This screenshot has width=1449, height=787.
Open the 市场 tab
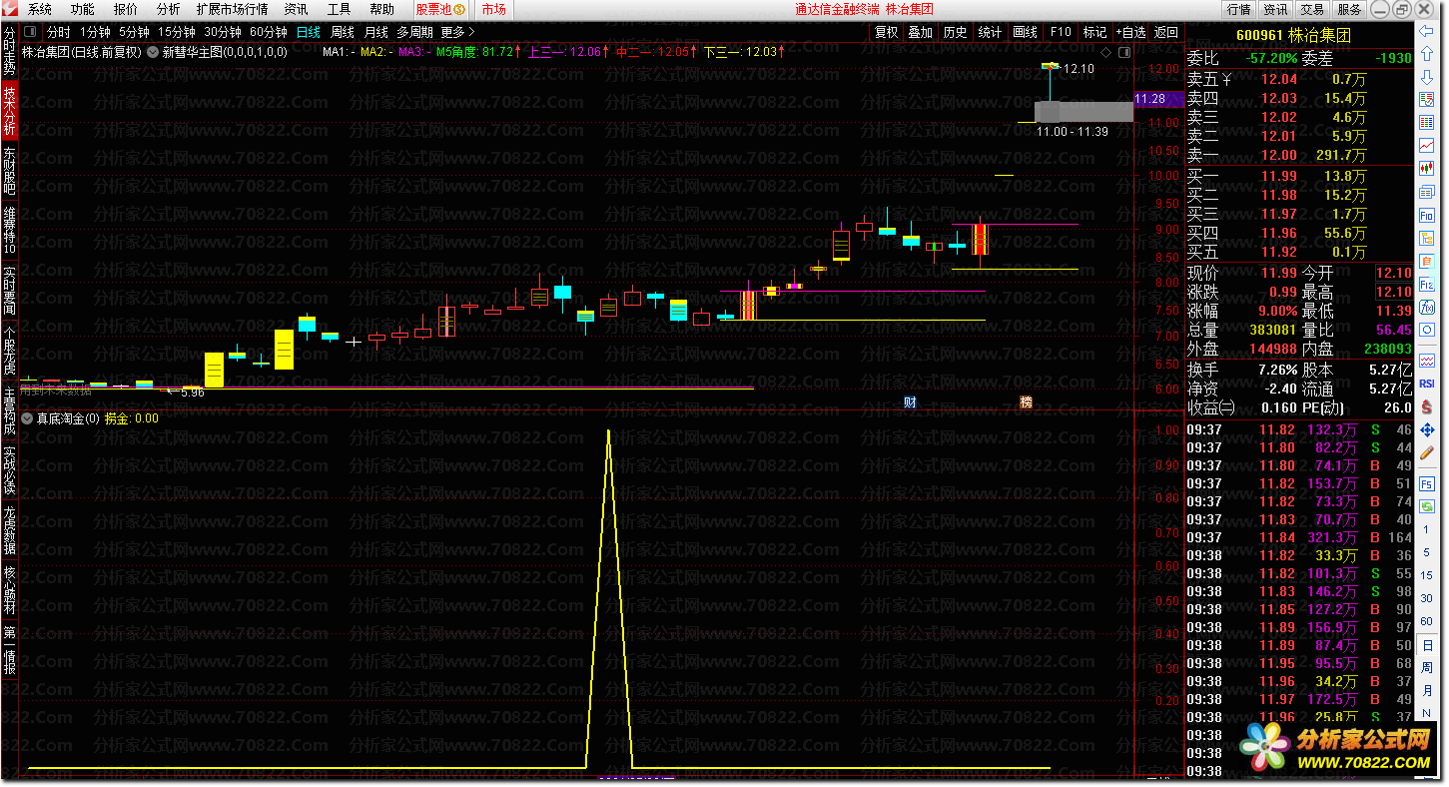(x=493, y=9)
